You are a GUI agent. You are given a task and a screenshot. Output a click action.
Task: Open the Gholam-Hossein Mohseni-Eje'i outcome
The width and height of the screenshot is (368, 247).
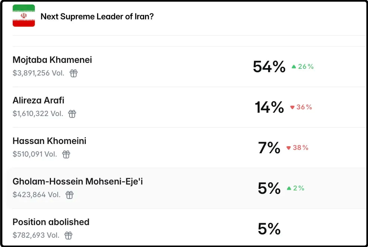[x=78, y=182]
